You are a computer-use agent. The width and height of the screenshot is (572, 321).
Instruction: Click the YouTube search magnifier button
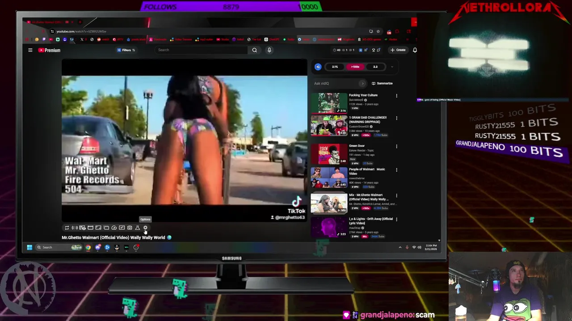click(254, 50)
